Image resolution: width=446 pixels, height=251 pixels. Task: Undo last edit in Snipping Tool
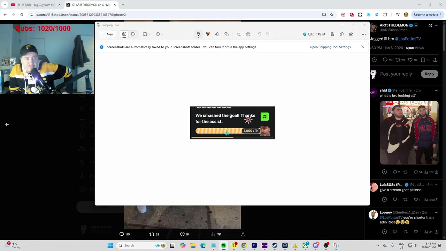[259, 34]
